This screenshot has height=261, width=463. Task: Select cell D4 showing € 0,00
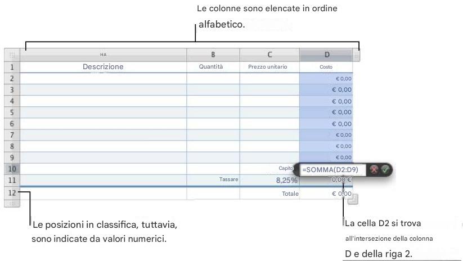(326, 101)
